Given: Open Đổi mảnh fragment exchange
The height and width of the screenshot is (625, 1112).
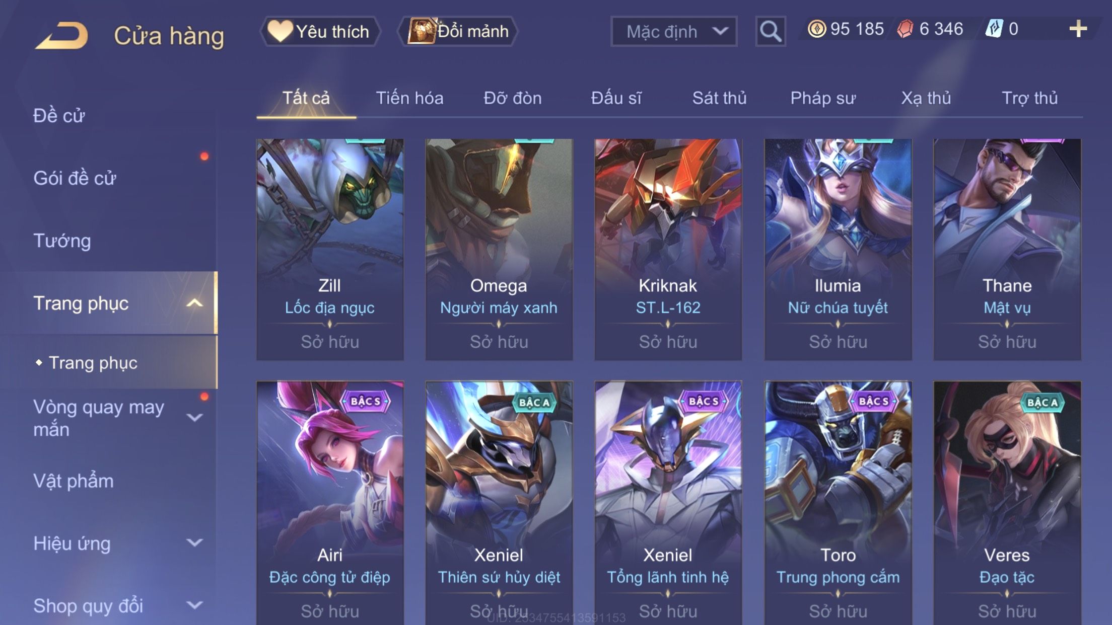Looking at the screenshot, I should pyautogui.click(x=458, y=31).
